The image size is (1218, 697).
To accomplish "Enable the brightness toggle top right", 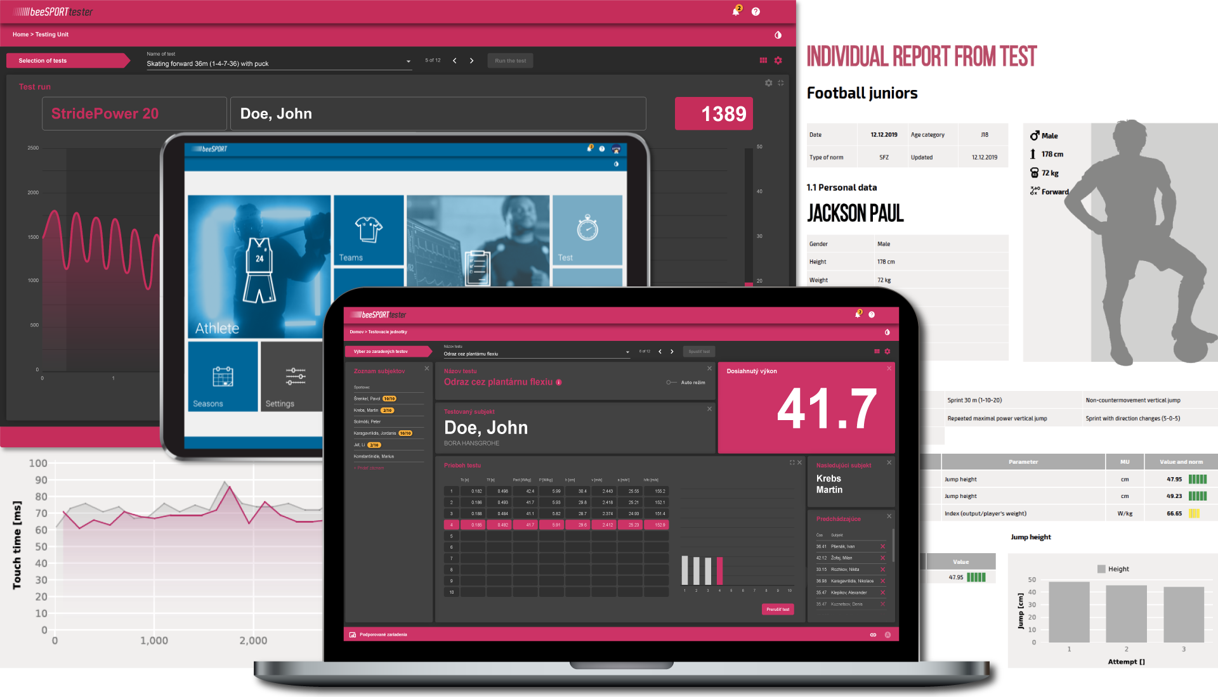I will click(777, 34).
